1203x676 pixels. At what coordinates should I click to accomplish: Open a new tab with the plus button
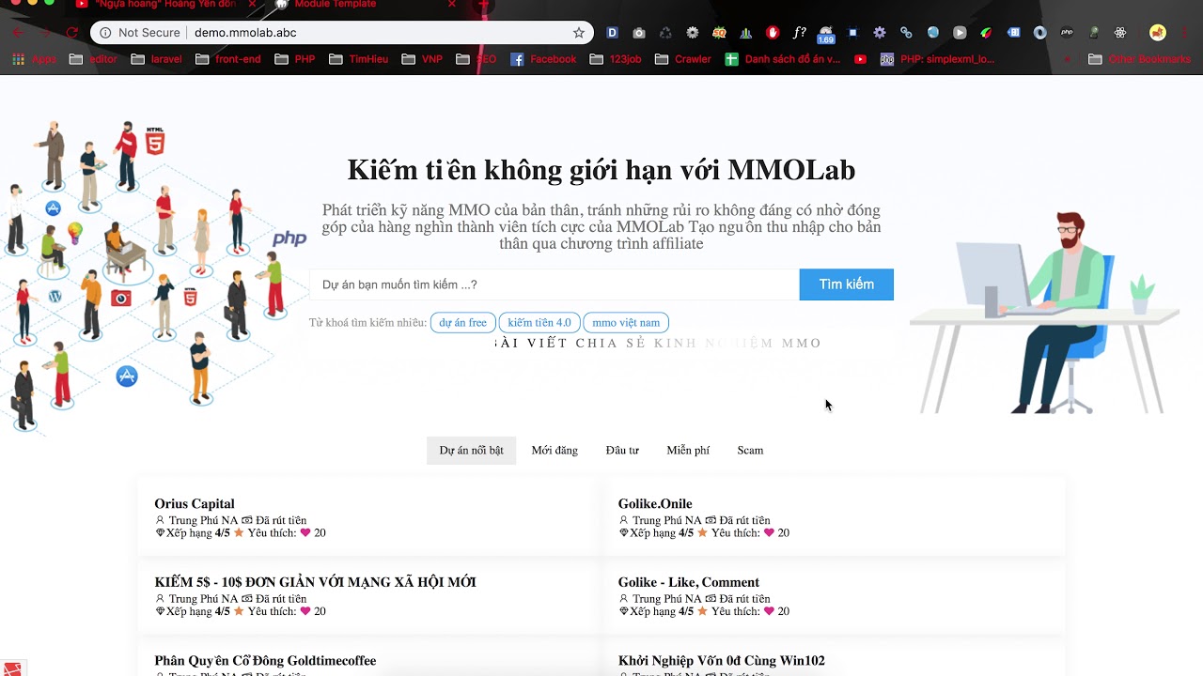point(484,5)
